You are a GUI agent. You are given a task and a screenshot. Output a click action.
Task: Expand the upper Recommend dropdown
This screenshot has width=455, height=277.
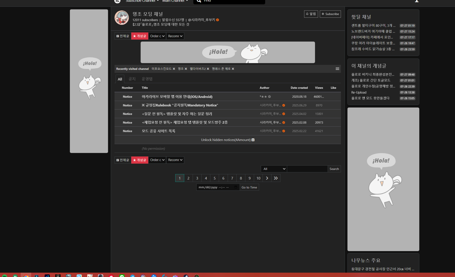click(x=175, y=36)
